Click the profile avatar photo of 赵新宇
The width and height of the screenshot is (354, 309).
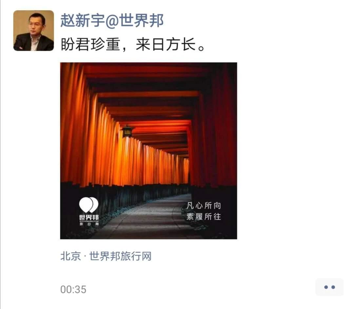34,30
